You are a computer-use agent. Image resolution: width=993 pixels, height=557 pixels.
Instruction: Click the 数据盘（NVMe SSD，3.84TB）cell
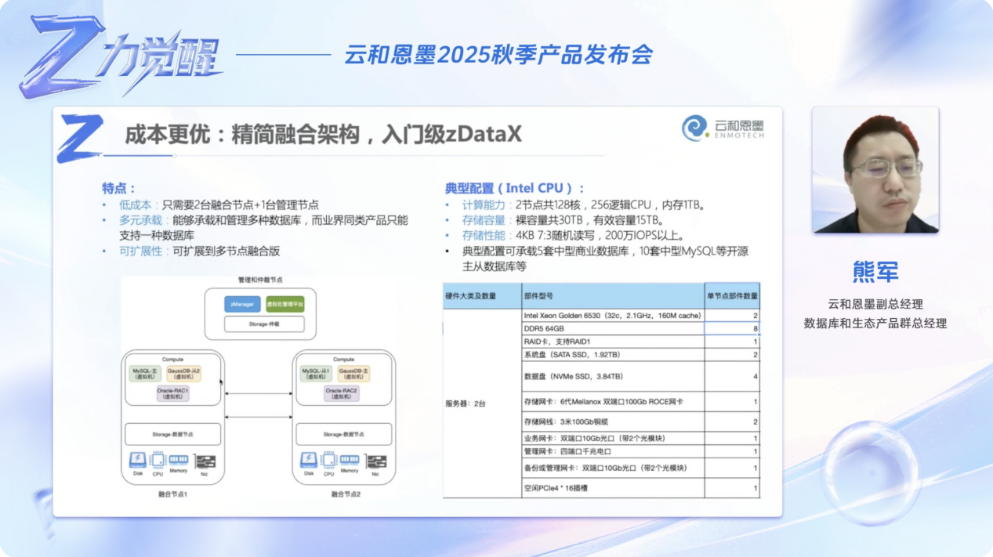tap(612, 376)
